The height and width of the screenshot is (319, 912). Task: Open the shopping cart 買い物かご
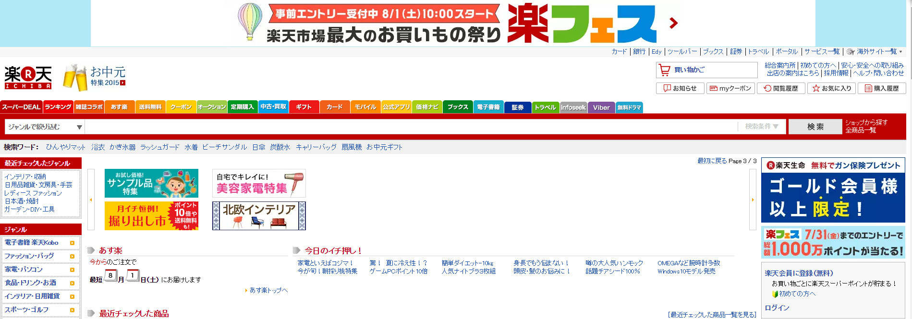click(706, 70)
